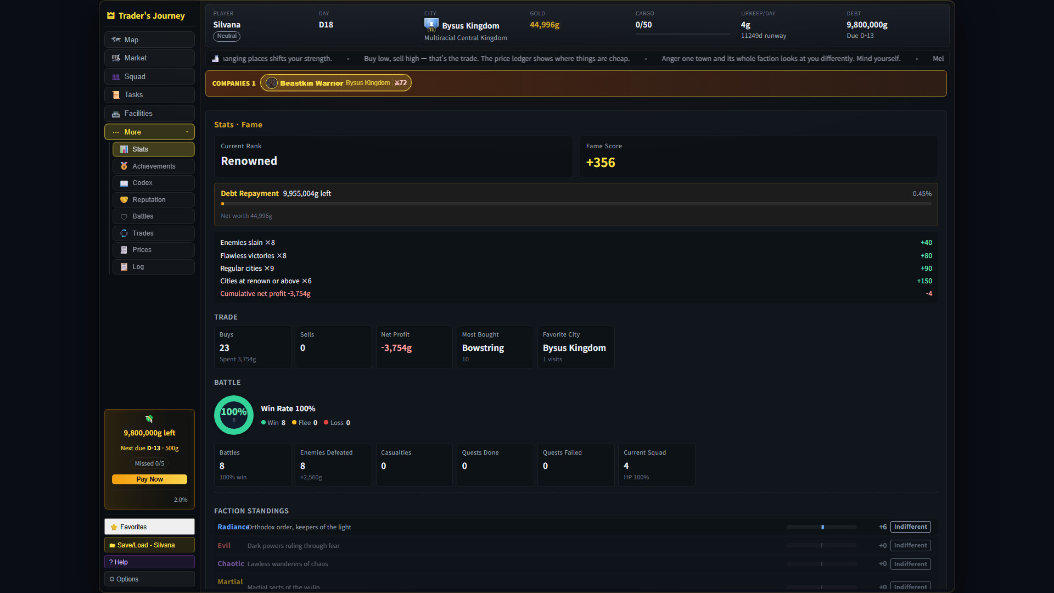Click the Beastkin Warrior portrait icon
The image size is (1054, 593).
tap(272, 83)
